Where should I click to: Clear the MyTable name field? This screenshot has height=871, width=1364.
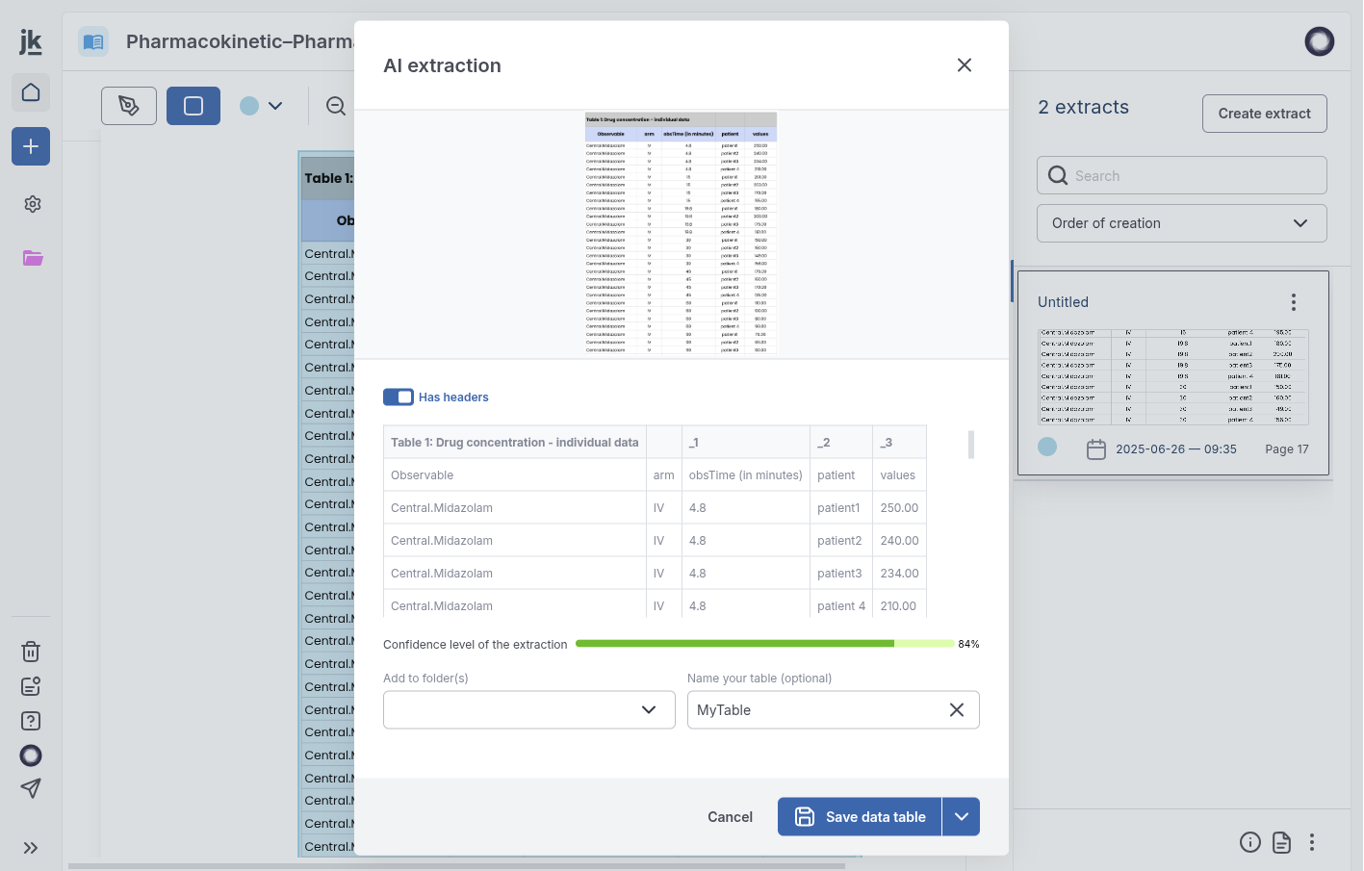click(x=957, y=710)
